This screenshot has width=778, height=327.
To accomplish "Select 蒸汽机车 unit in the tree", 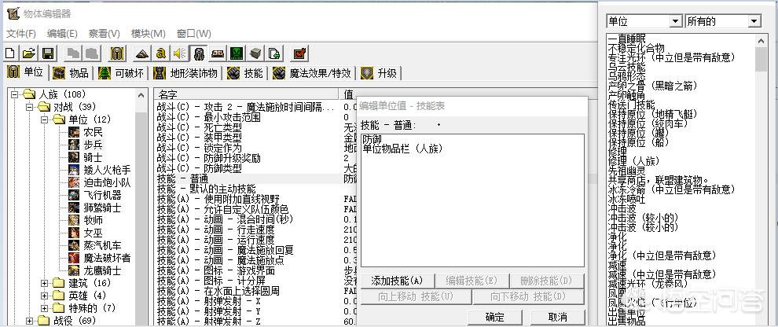I will pos(102,245).
